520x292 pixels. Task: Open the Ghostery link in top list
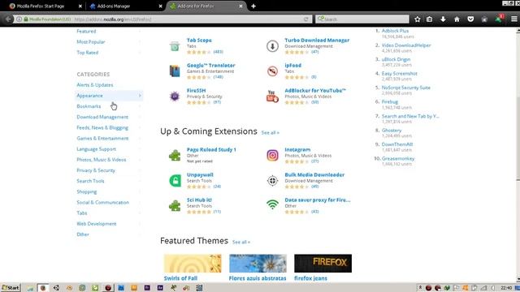pos(392,131)
